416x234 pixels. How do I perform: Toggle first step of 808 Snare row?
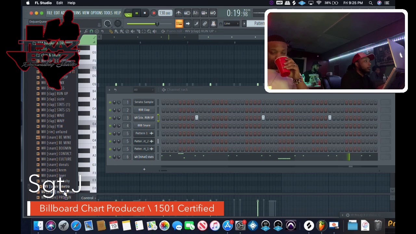[x=163, y=125]
